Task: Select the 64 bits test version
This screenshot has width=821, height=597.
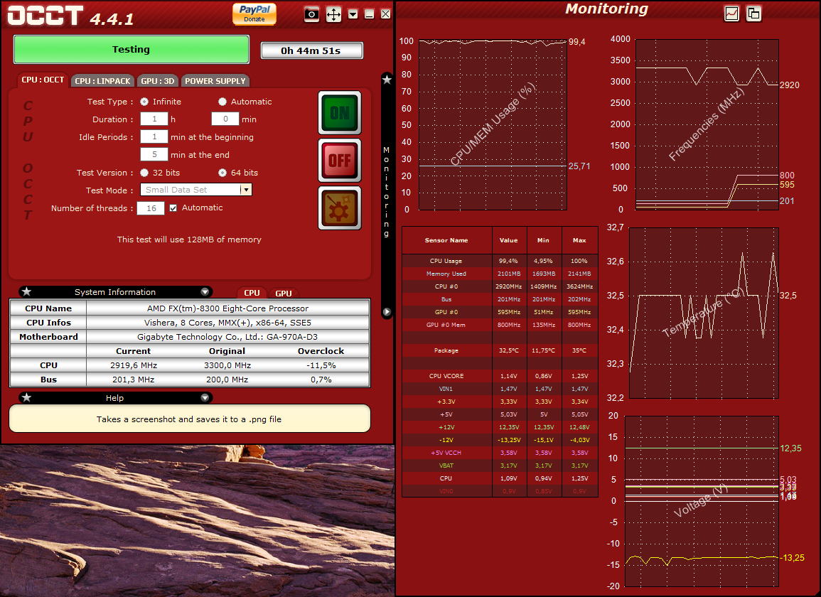Action: [x=222, y=172]
